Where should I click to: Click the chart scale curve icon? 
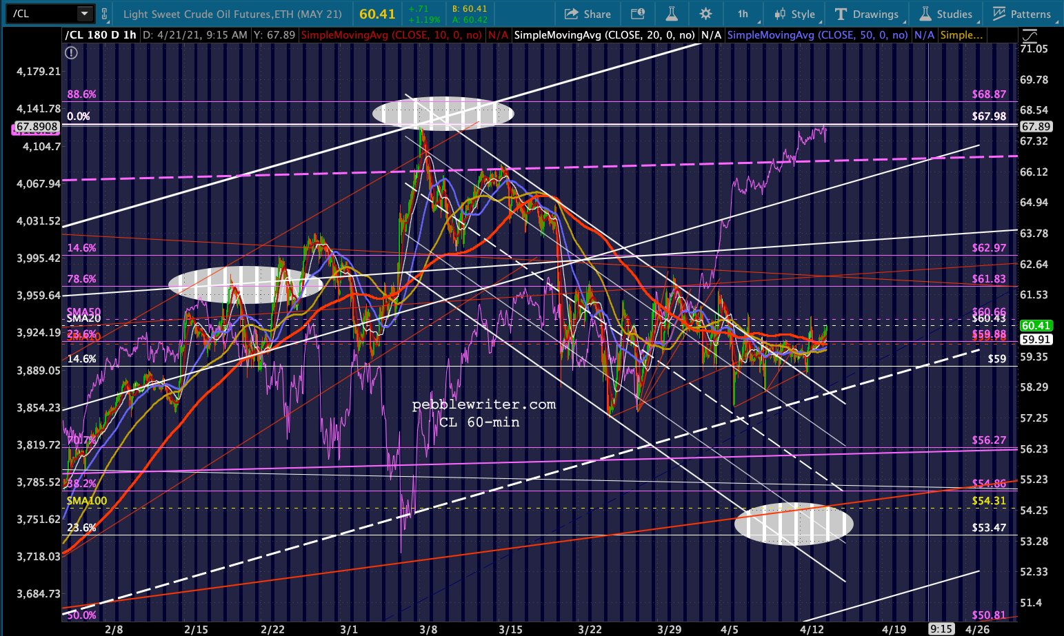click(1030, 36)
